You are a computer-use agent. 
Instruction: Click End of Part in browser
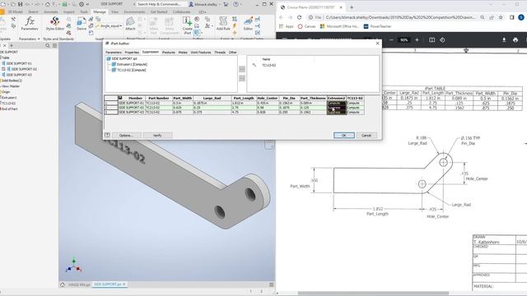(9, 109)
